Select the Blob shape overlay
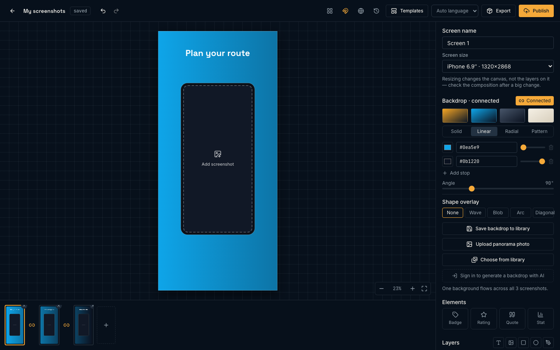 pos(498,213)
